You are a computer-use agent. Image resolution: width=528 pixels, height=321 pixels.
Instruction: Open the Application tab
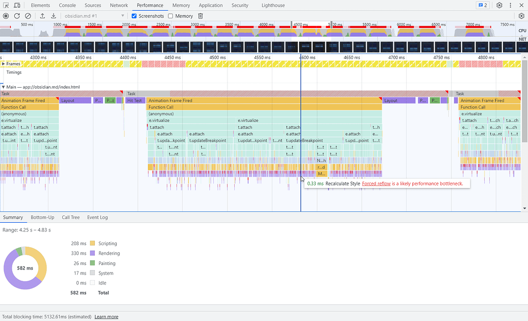pyautogui.click(x=211, y=6)
